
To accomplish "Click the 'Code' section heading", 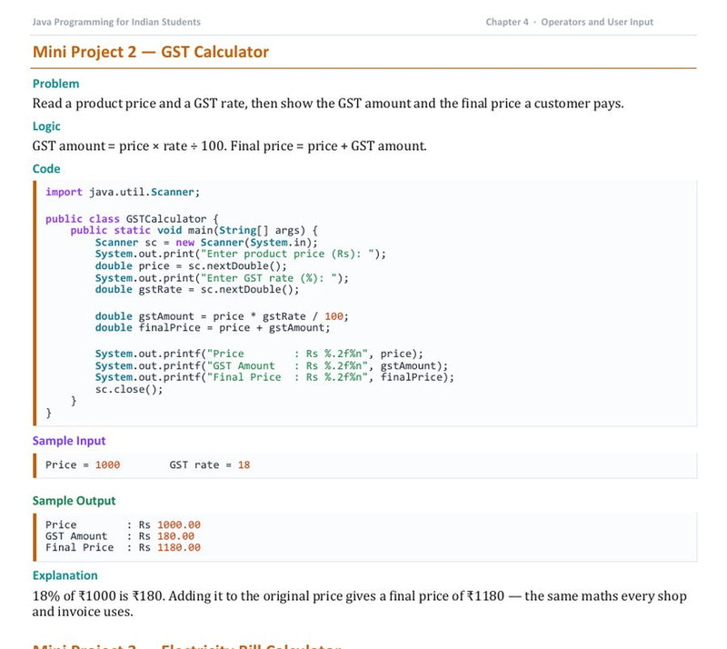I will (x=46, y=168).
